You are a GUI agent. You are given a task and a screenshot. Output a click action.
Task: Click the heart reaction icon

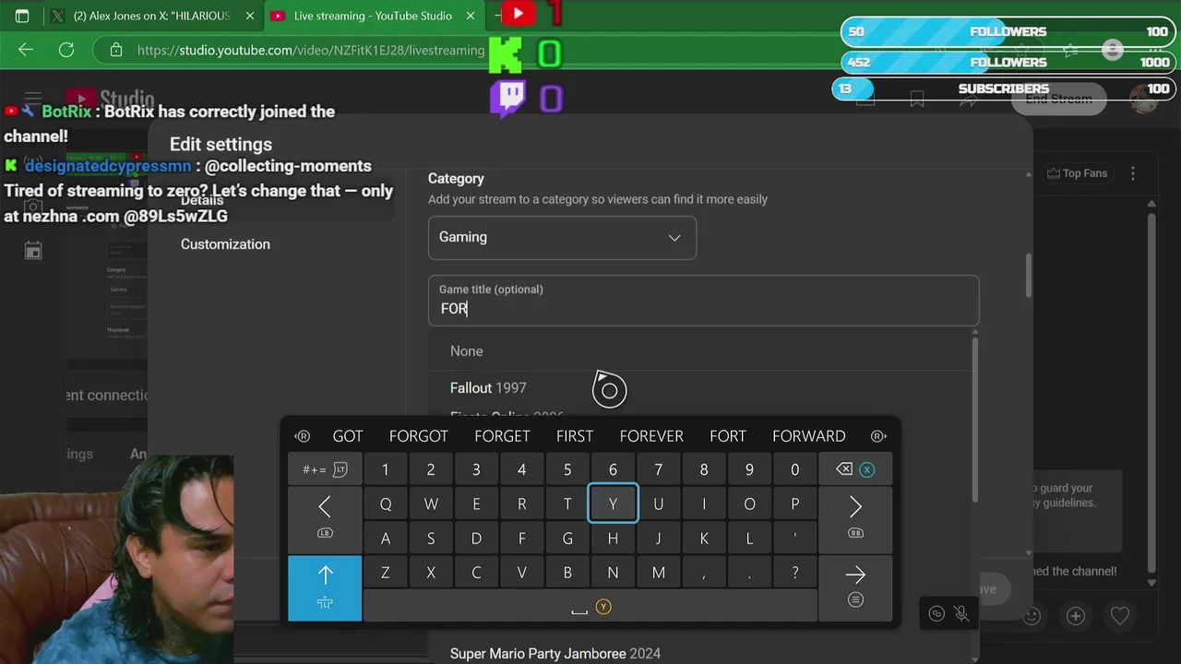click(x=1120, y=615)
